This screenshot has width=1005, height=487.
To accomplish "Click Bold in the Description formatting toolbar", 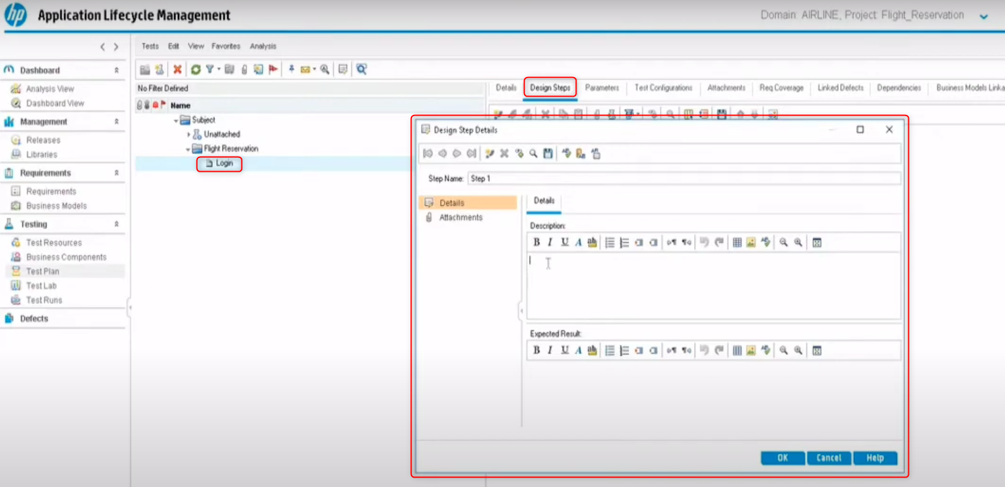I will (x=536, y=243).
